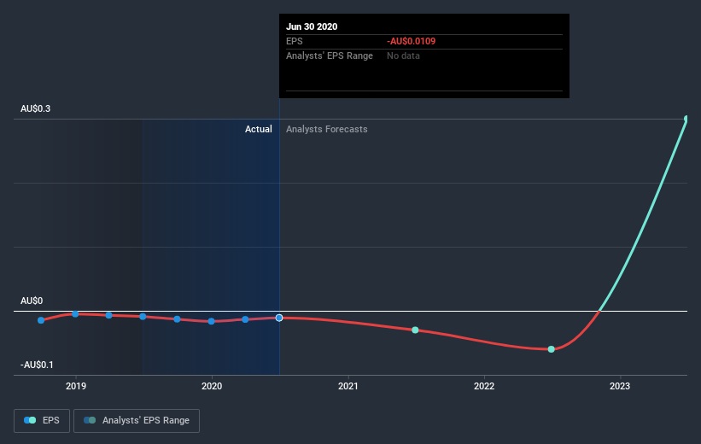
Task: Select the EPS data point at mid 2019
Action: 143,317
